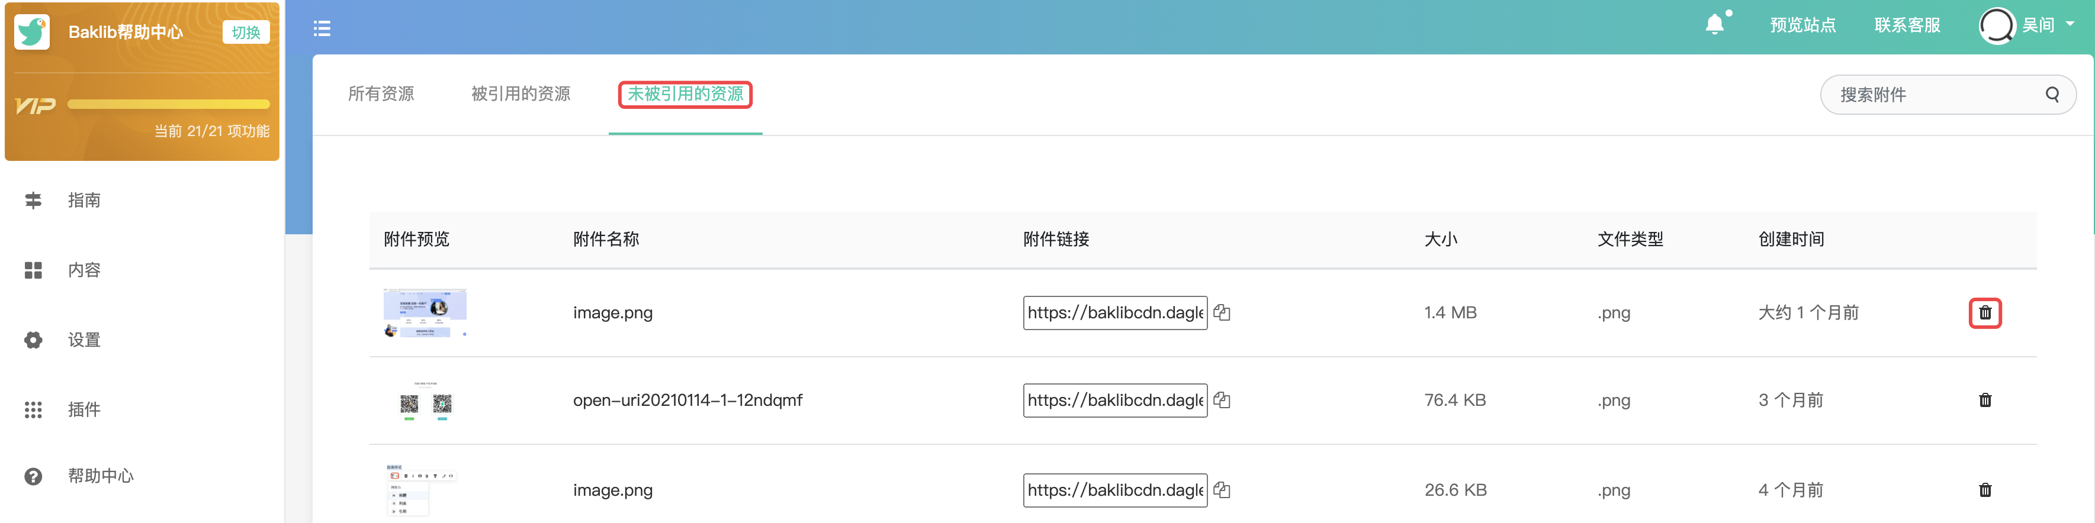Click the file name open-uri20210114-1-12ndqmf
This screenshot has width=2095, height=523.
[687, 399]
